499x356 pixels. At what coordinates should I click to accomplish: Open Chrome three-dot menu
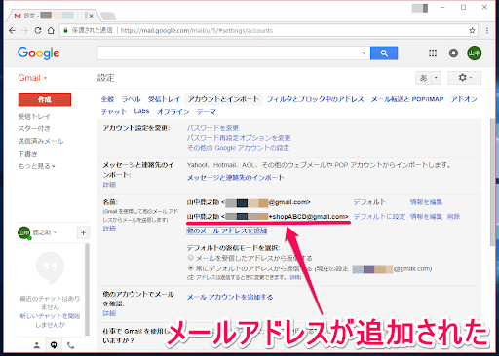pyautogui.click(x=487, y=31)
